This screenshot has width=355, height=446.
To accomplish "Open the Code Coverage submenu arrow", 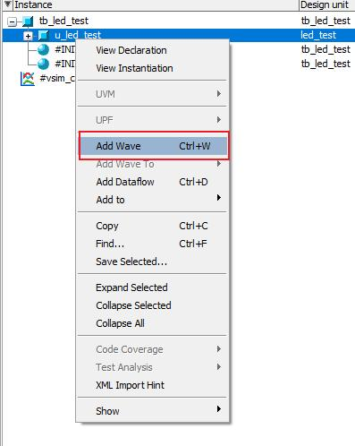I will [x=219, y=348].
